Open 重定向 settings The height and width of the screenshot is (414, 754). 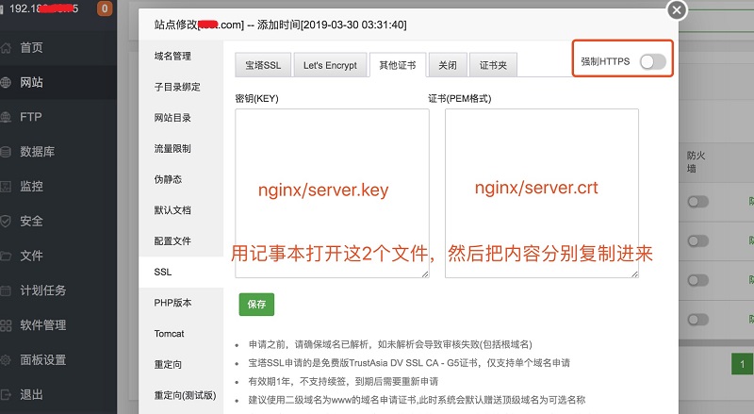pyautogui.click(x=181, y=364)
